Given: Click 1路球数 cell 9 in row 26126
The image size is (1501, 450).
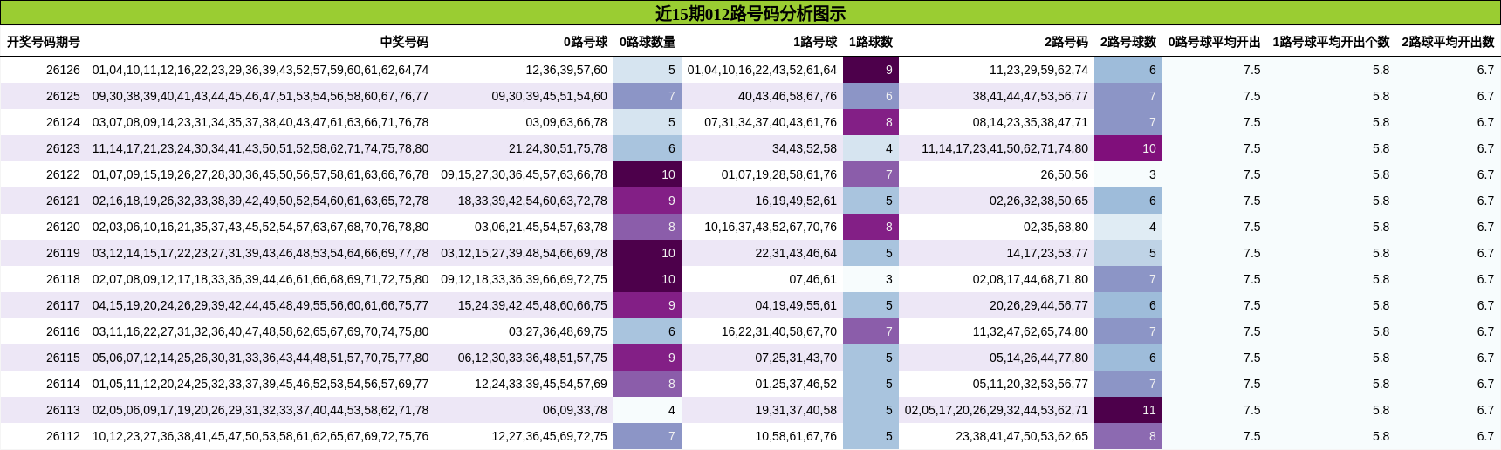Looking at the screenshot, I should [x=870, y=70].
